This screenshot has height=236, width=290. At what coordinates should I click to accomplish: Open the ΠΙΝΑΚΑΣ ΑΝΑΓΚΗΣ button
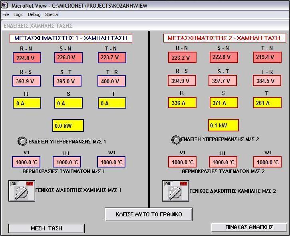(249, 227)
